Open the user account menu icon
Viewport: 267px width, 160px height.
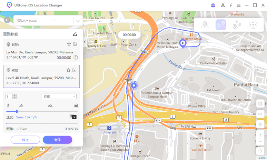point(222,5)
